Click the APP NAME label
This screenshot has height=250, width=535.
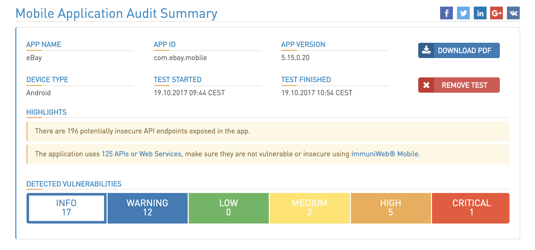[44, 45]
